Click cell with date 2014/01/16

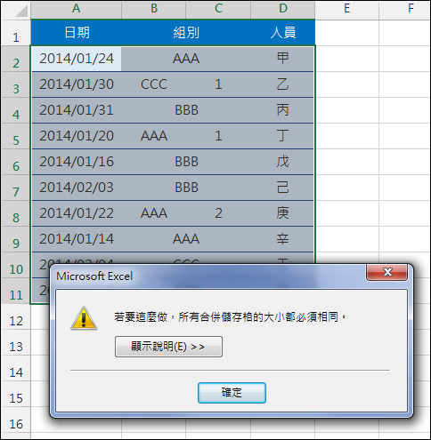tap(77, 162)
